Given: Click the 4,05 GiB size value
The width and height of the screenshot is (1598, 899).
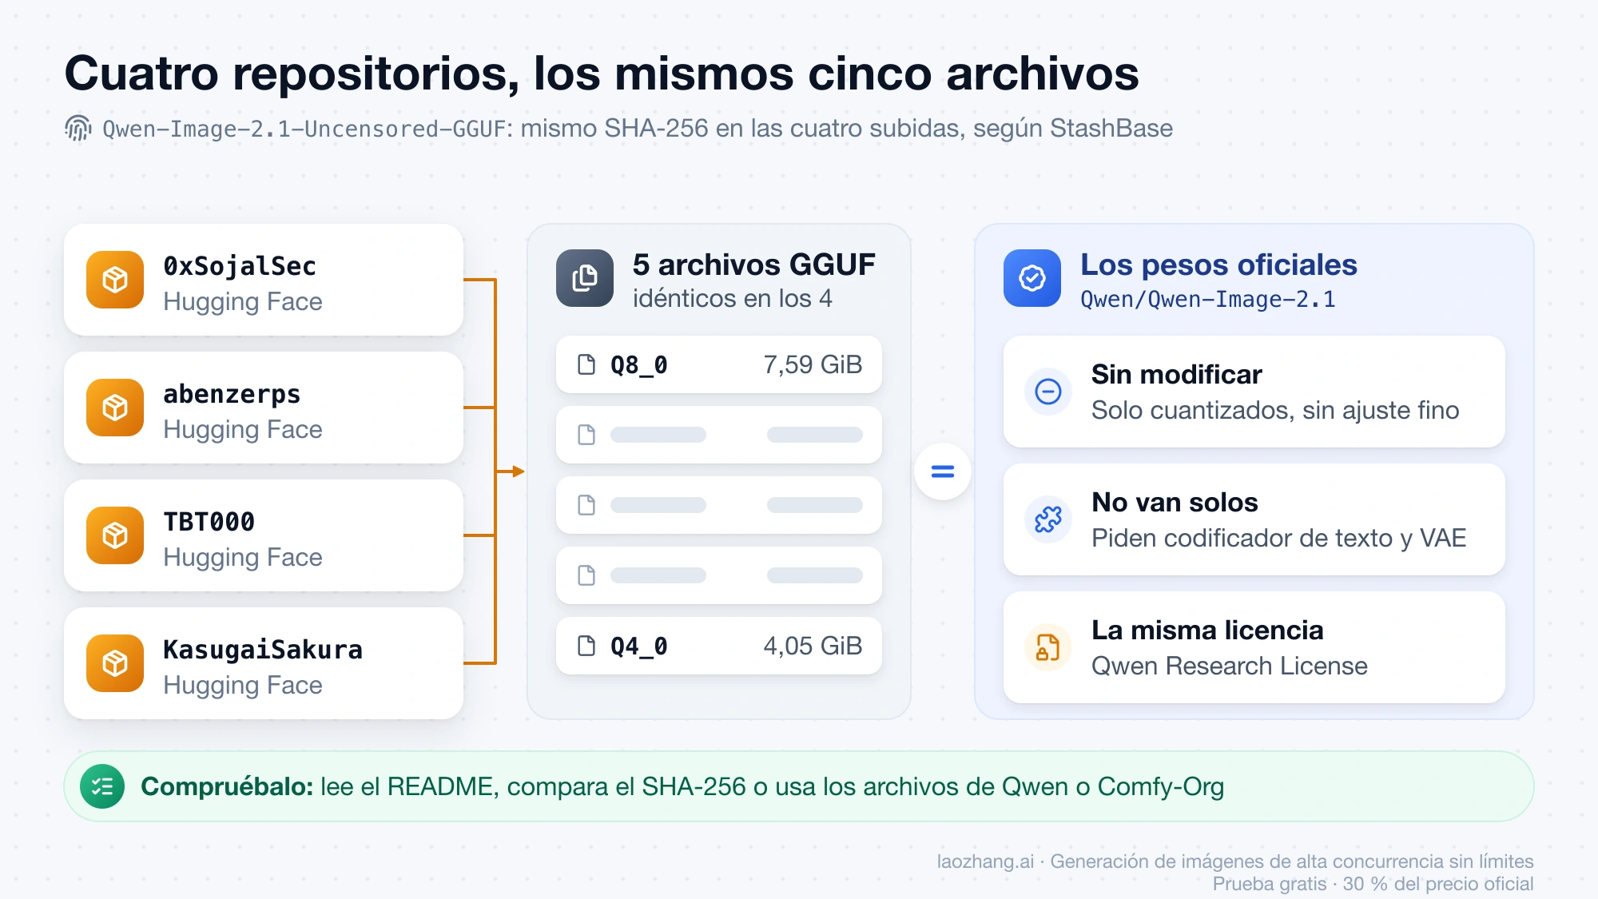Looking at the screenshot, I should 813,646.
